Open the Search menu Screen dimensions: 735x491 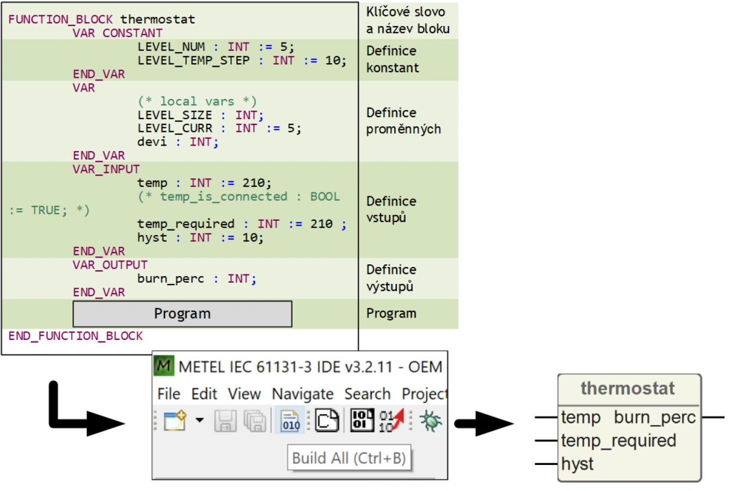click(x=367, y=394)
